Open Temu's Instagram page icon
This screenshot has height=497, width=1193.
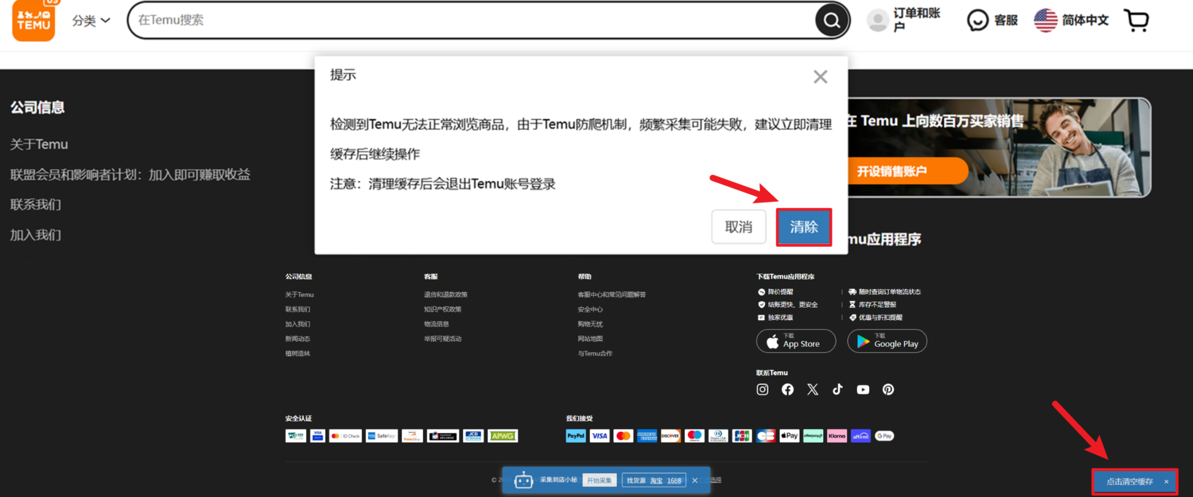click(x=762, y=389)
